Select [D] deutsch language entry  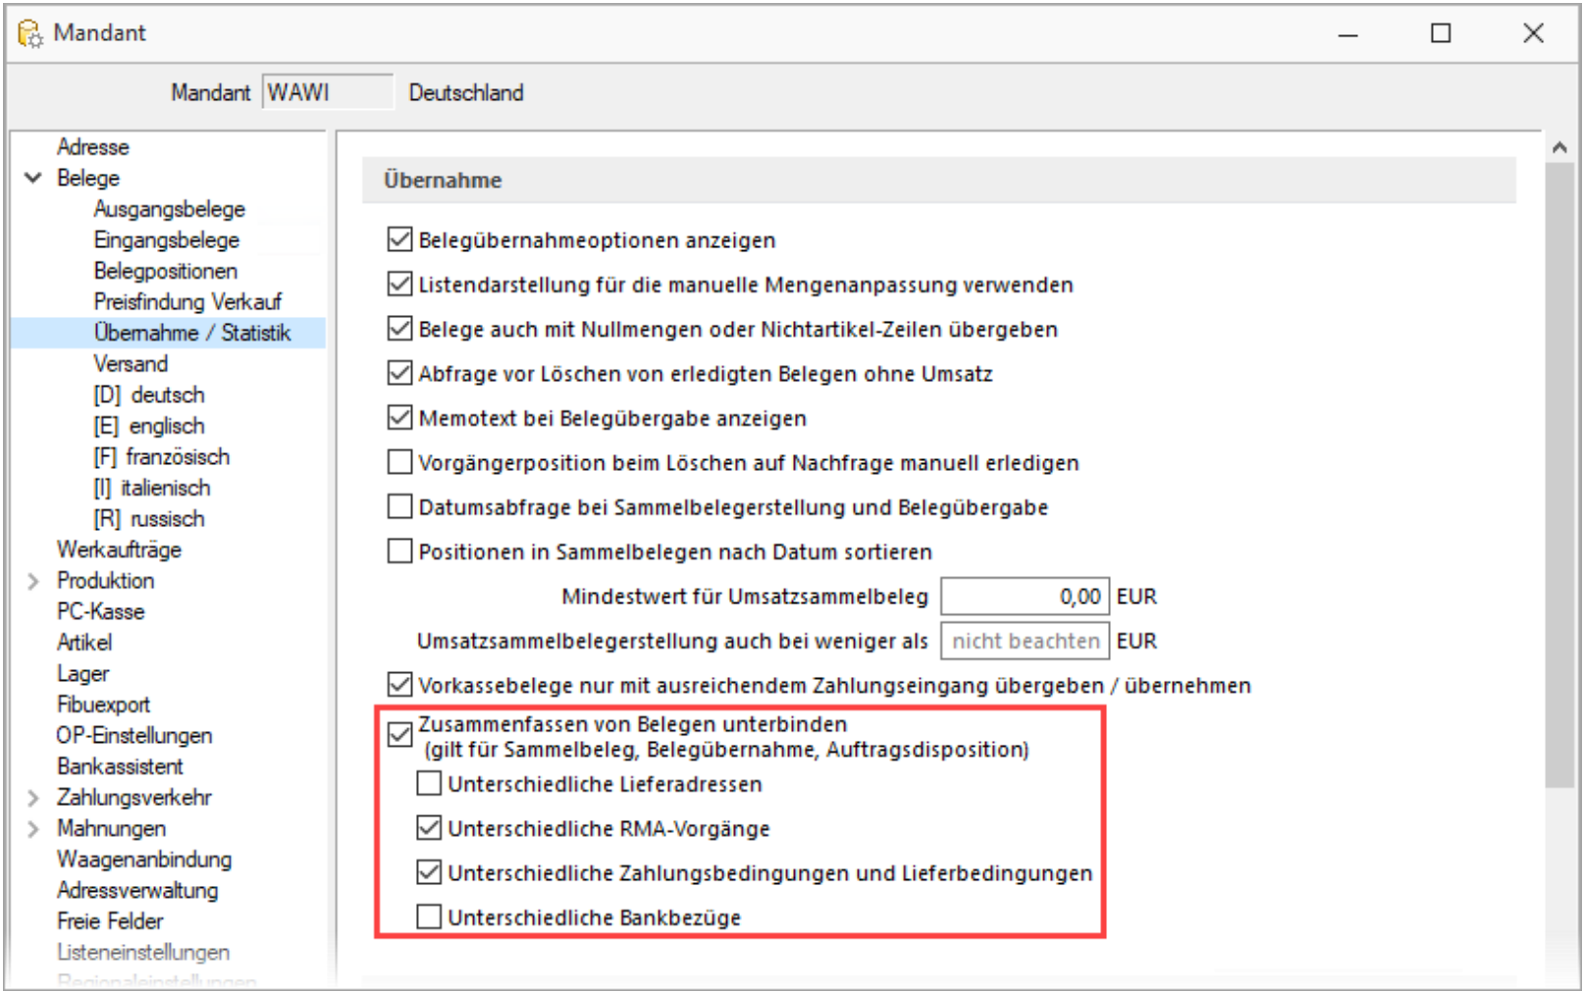(149, 394)
